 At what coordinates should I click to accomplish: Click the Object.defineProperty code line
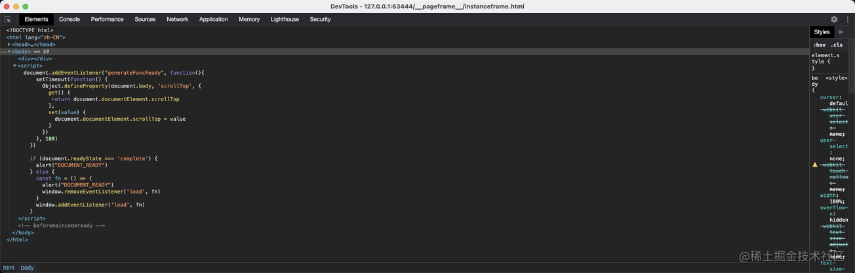[122, 86]
